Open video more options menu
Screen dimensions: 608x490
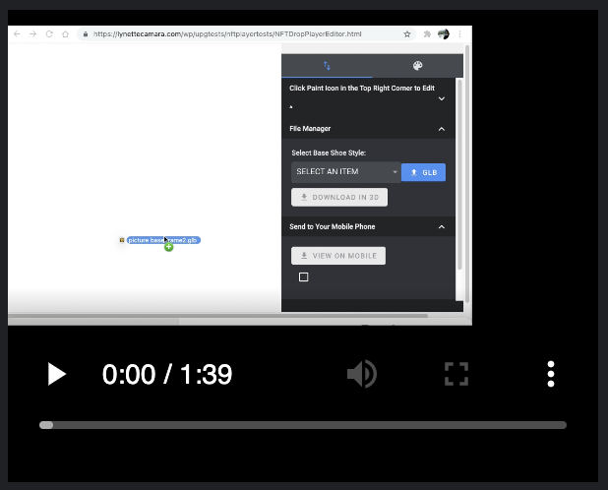[x=551, y=374]
